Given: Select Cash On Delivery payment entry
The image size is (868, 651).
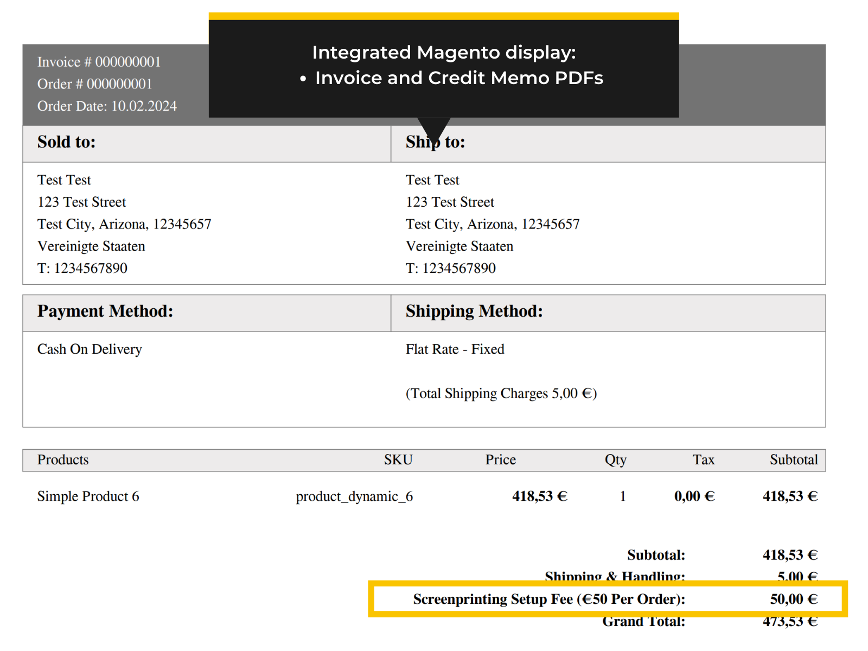Looking at the screenshot, I should point(89,349).
